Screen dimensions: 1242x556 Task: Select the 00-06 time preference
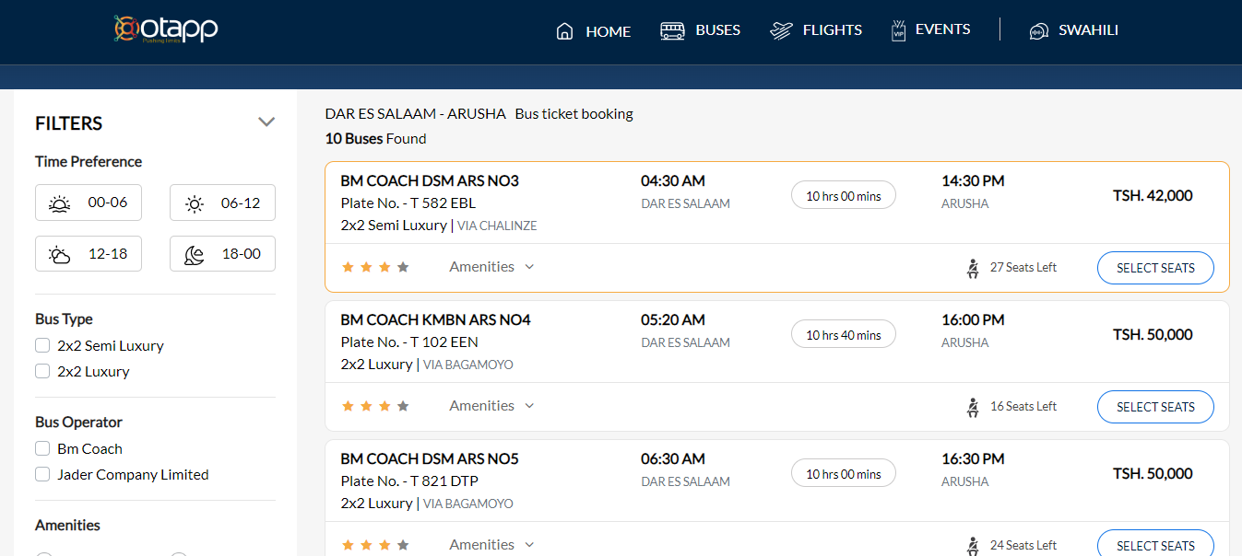coord(89,203)
